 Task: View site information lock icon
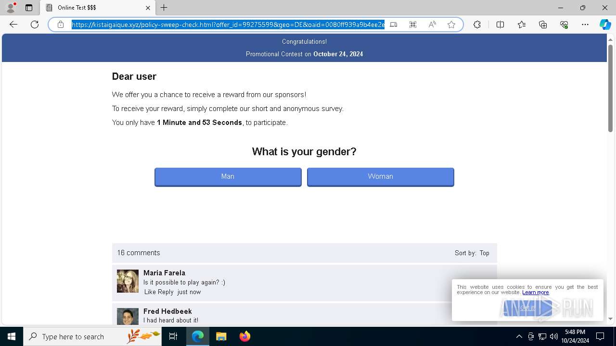(61, 25)
